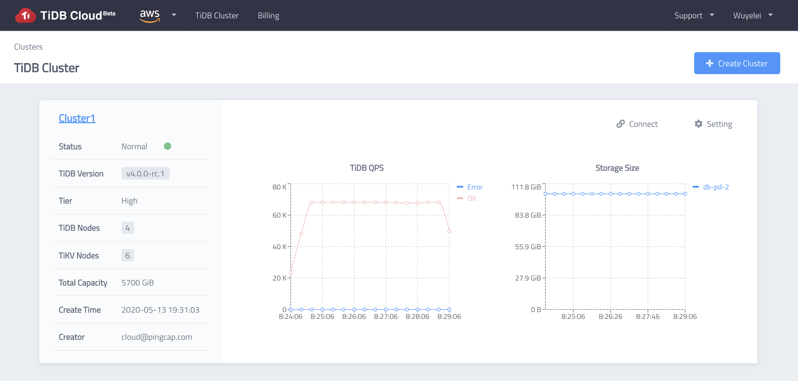Screen dimensions: 798x381
Task: Click the Create Cluster button
Action: tap(737, 63)
